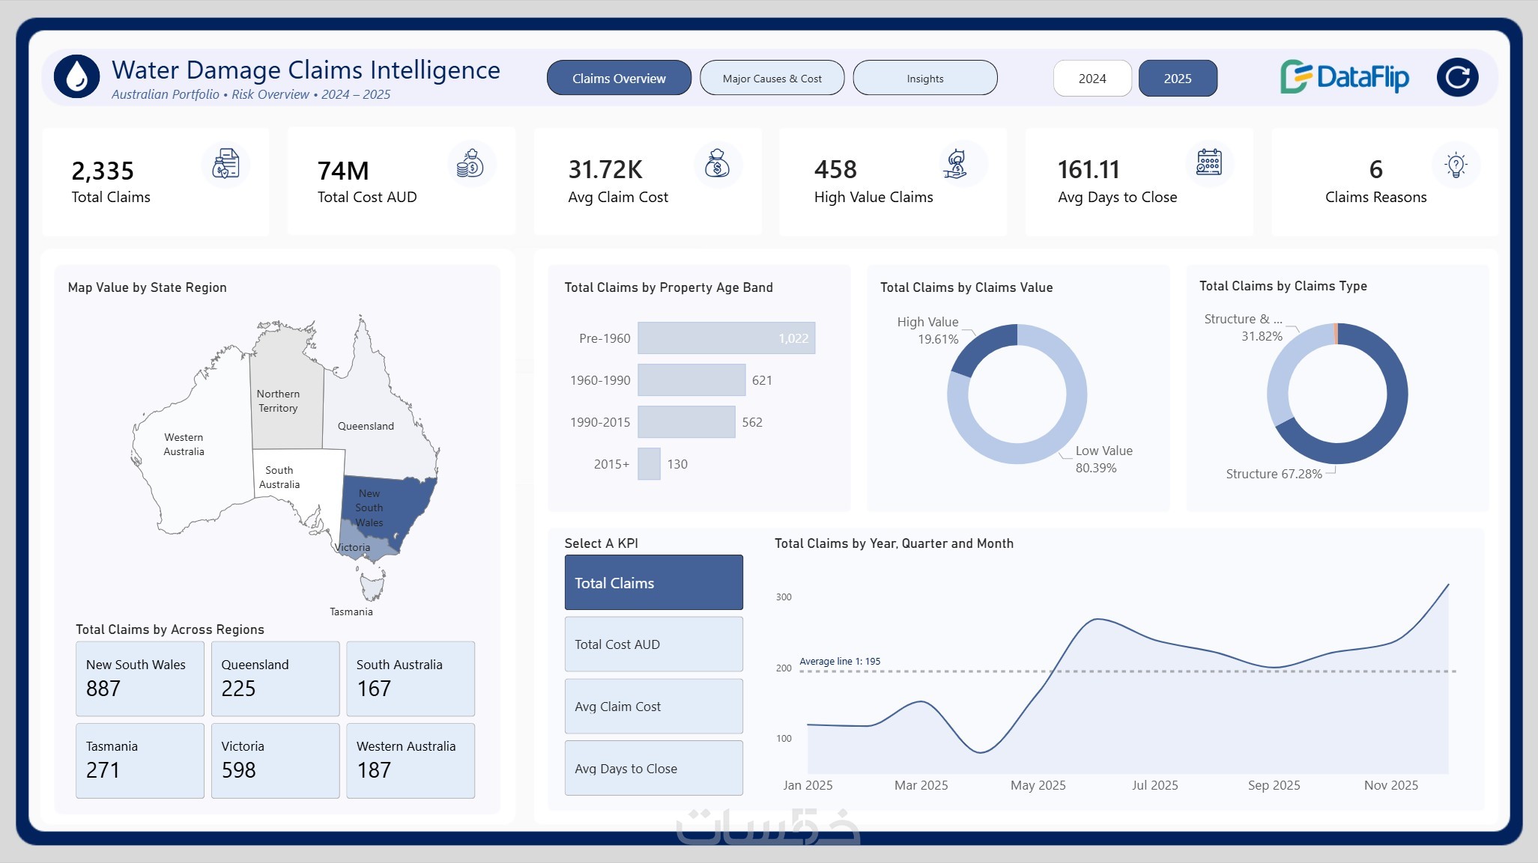
Task: Click the High Value donut segment
Action: coord(979,347)
